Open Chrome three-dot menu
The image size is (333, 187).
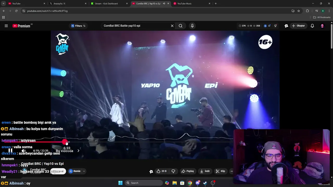pos(329,11)
